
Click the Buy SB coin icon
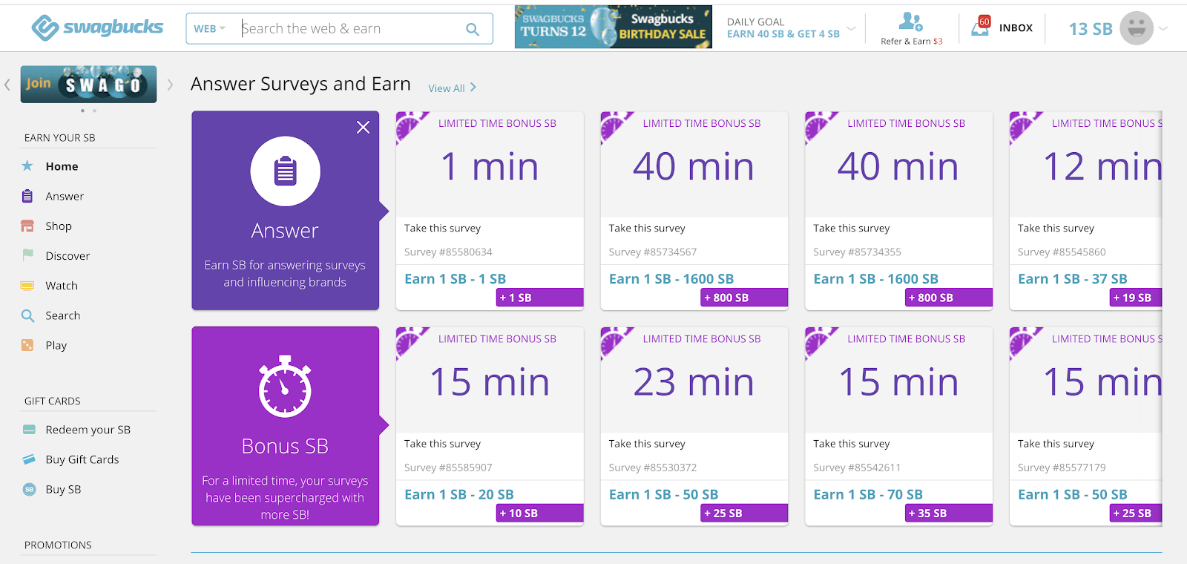(x=29, y=489)
